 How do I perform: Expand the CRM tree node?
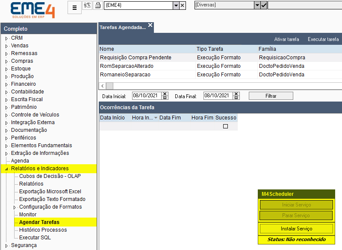[6, 38]
